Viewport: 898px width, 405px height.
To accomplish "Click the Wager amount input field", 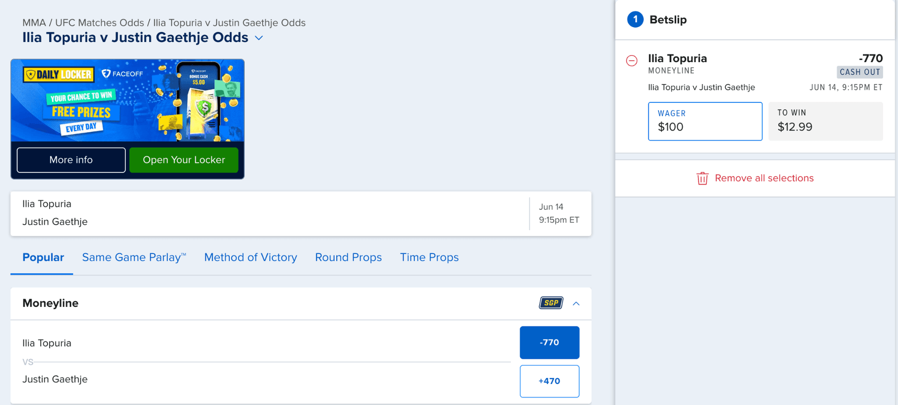I will pos(704,122).
